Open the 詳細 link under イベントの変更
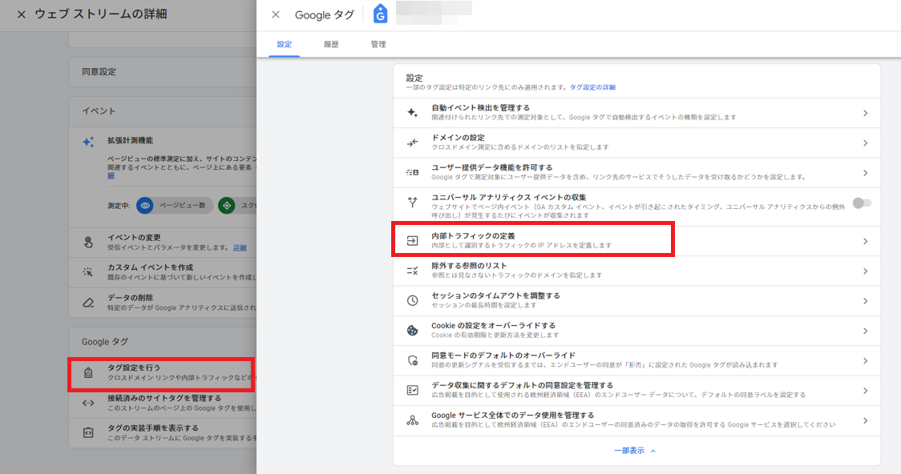The image size is (901, 474). [240, 248]
